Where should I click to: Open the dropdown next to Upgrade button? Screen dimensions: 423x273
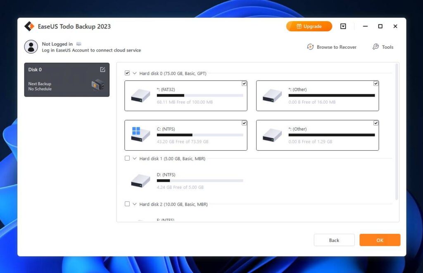(x=343, y=26)
